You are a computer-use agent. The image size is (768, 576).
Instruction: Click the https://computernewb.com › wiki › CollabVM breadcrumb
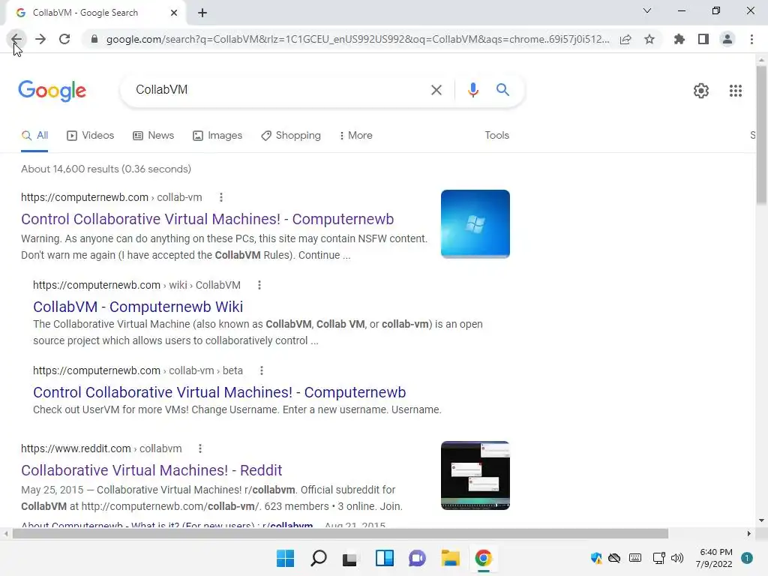click(x=137, y=285)
